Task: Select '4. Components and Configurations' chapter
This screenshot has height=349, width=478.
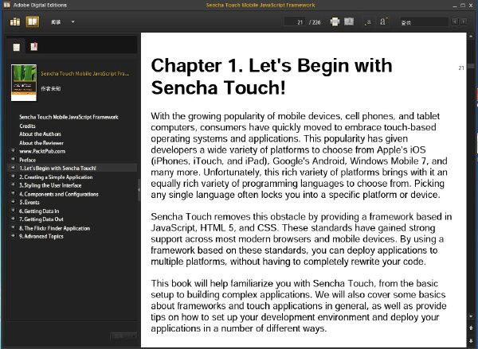Action: pos(59,194)
